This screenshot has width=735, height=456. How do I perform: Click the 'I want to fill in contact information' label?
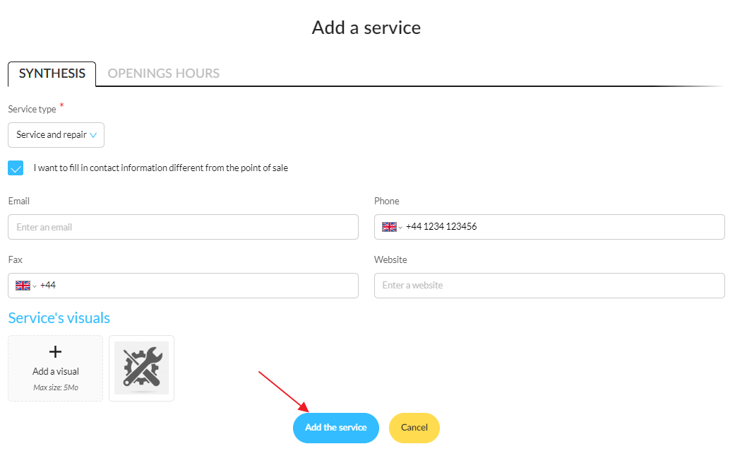(161, 168)
